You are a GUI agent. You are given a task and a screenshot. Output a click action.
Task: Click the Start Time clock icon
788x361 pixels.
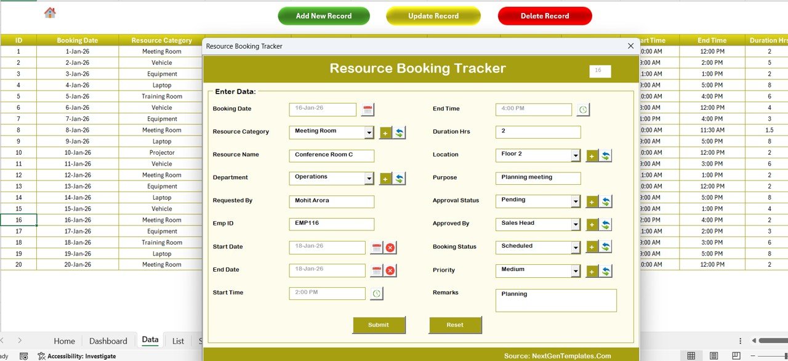click(x=376, y=294)
